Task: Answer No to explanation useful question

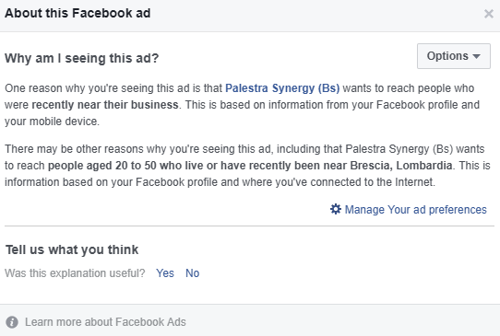Action: click(192, 273)
